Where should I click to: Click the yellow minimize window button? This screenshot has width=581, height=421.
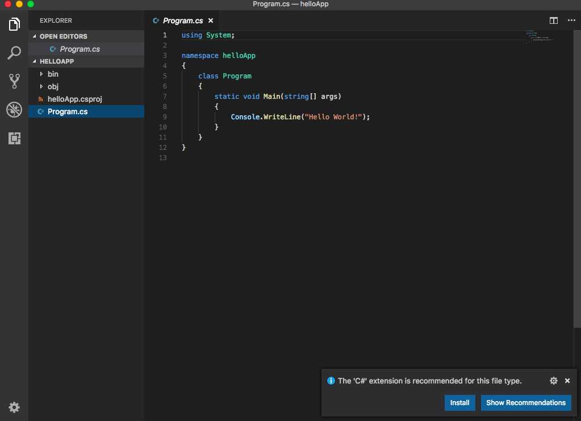19,4
